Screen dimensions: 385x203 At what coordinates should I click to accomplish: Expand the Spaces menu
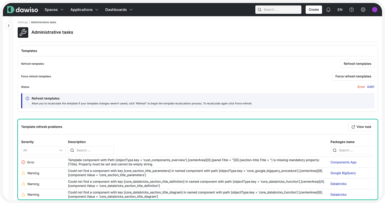(x=54, y=10)
